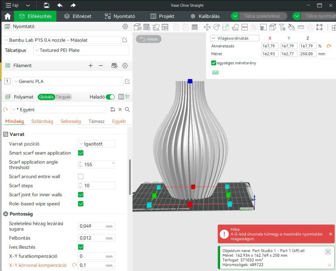Save the Egyéni process preset
The width and height of the screenshot is (336, 271).
click(x=113, y=109)
